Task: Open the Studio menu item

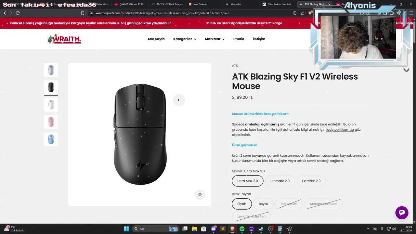Action: pos(239,39)
